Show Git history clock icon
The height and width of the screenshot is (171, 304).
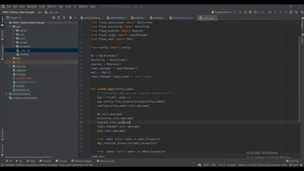(291, 12)
